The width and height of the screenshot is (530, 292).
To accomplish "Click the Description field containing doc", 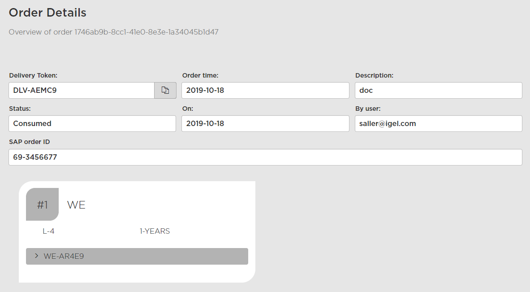I will (438, 90).
